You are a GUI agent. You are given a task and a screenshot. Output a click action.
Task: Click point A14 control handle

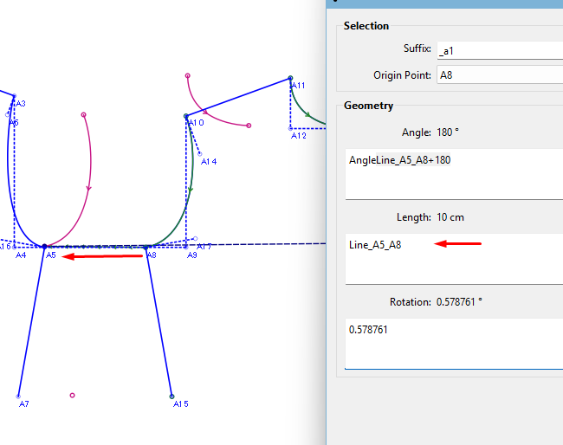(199, 154)
